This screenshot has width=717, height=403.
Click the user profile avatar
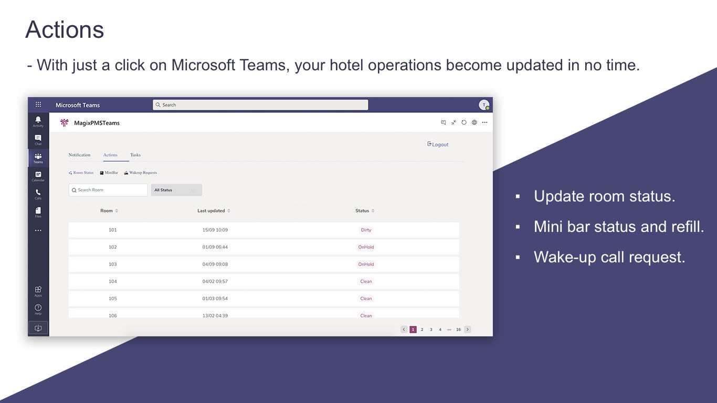pos(484,105)
